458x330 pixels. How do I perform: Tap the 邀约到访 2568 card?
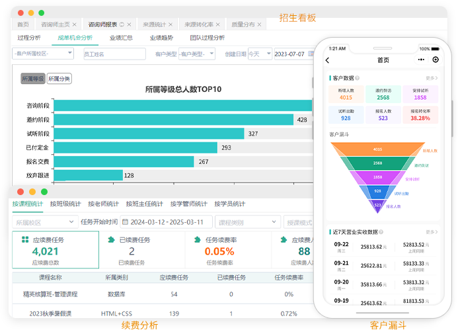(383, 94)
